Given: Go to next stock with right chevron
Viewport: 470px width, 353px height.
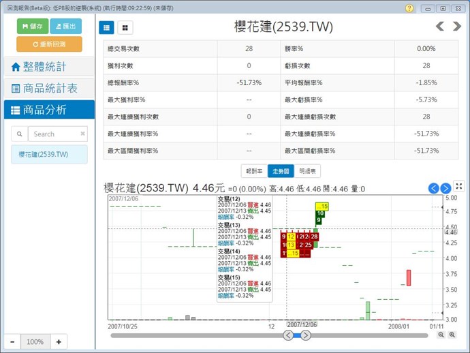Looking at the screenshot, I should click(x=456, y=27).
